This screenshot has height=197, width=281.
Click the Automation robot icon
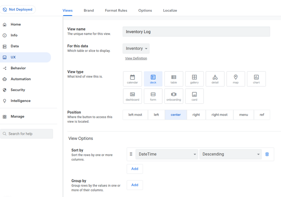pyautogui.click(x=5, y=79)
